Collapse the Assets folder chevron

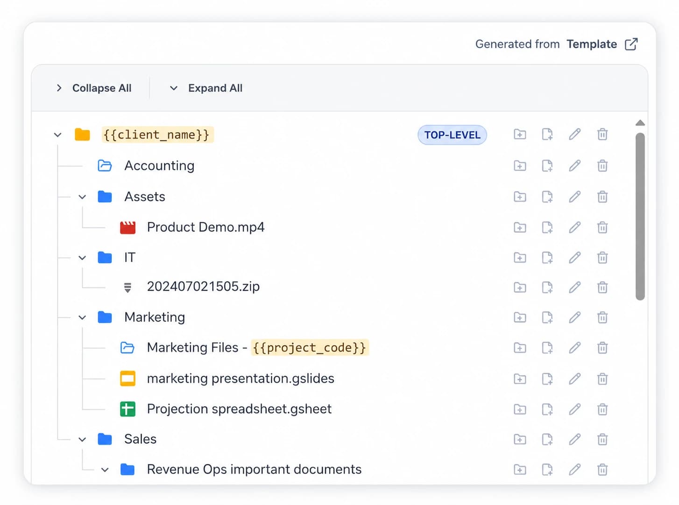(x=82, y=197)
